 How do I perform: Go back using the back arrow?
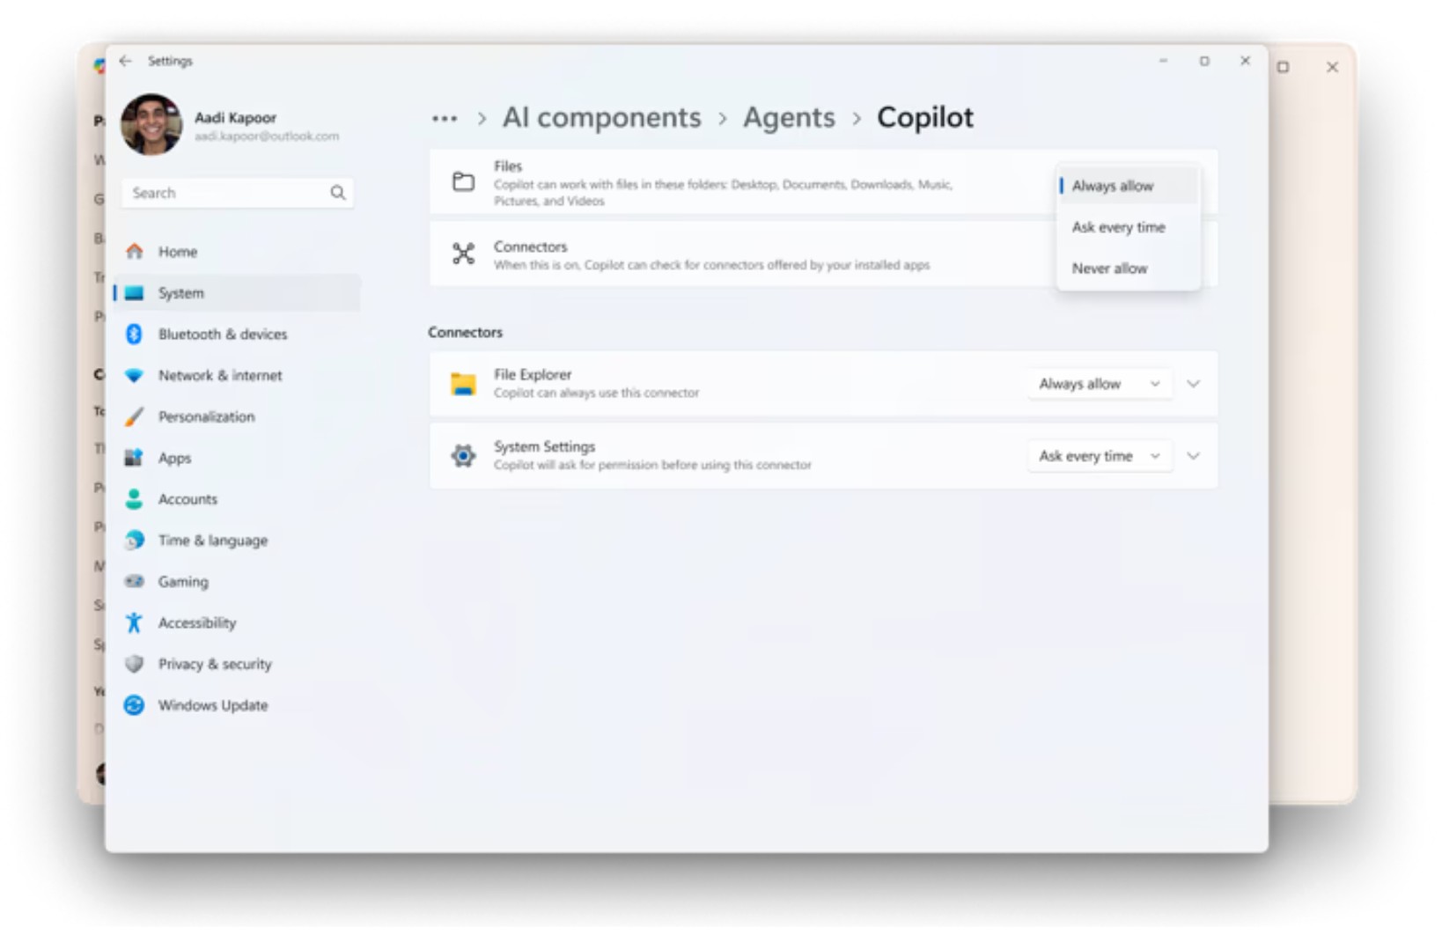pyautogui.click(x=124, y=61)
